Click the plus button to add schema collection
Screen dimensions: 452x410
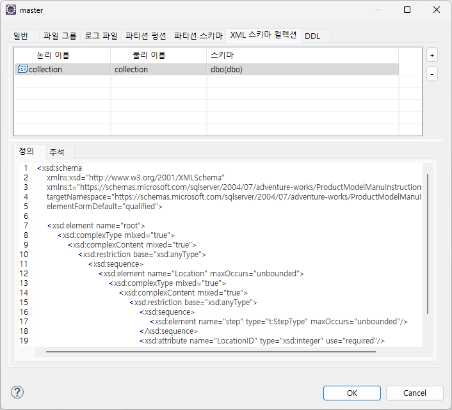coord(432,55)
